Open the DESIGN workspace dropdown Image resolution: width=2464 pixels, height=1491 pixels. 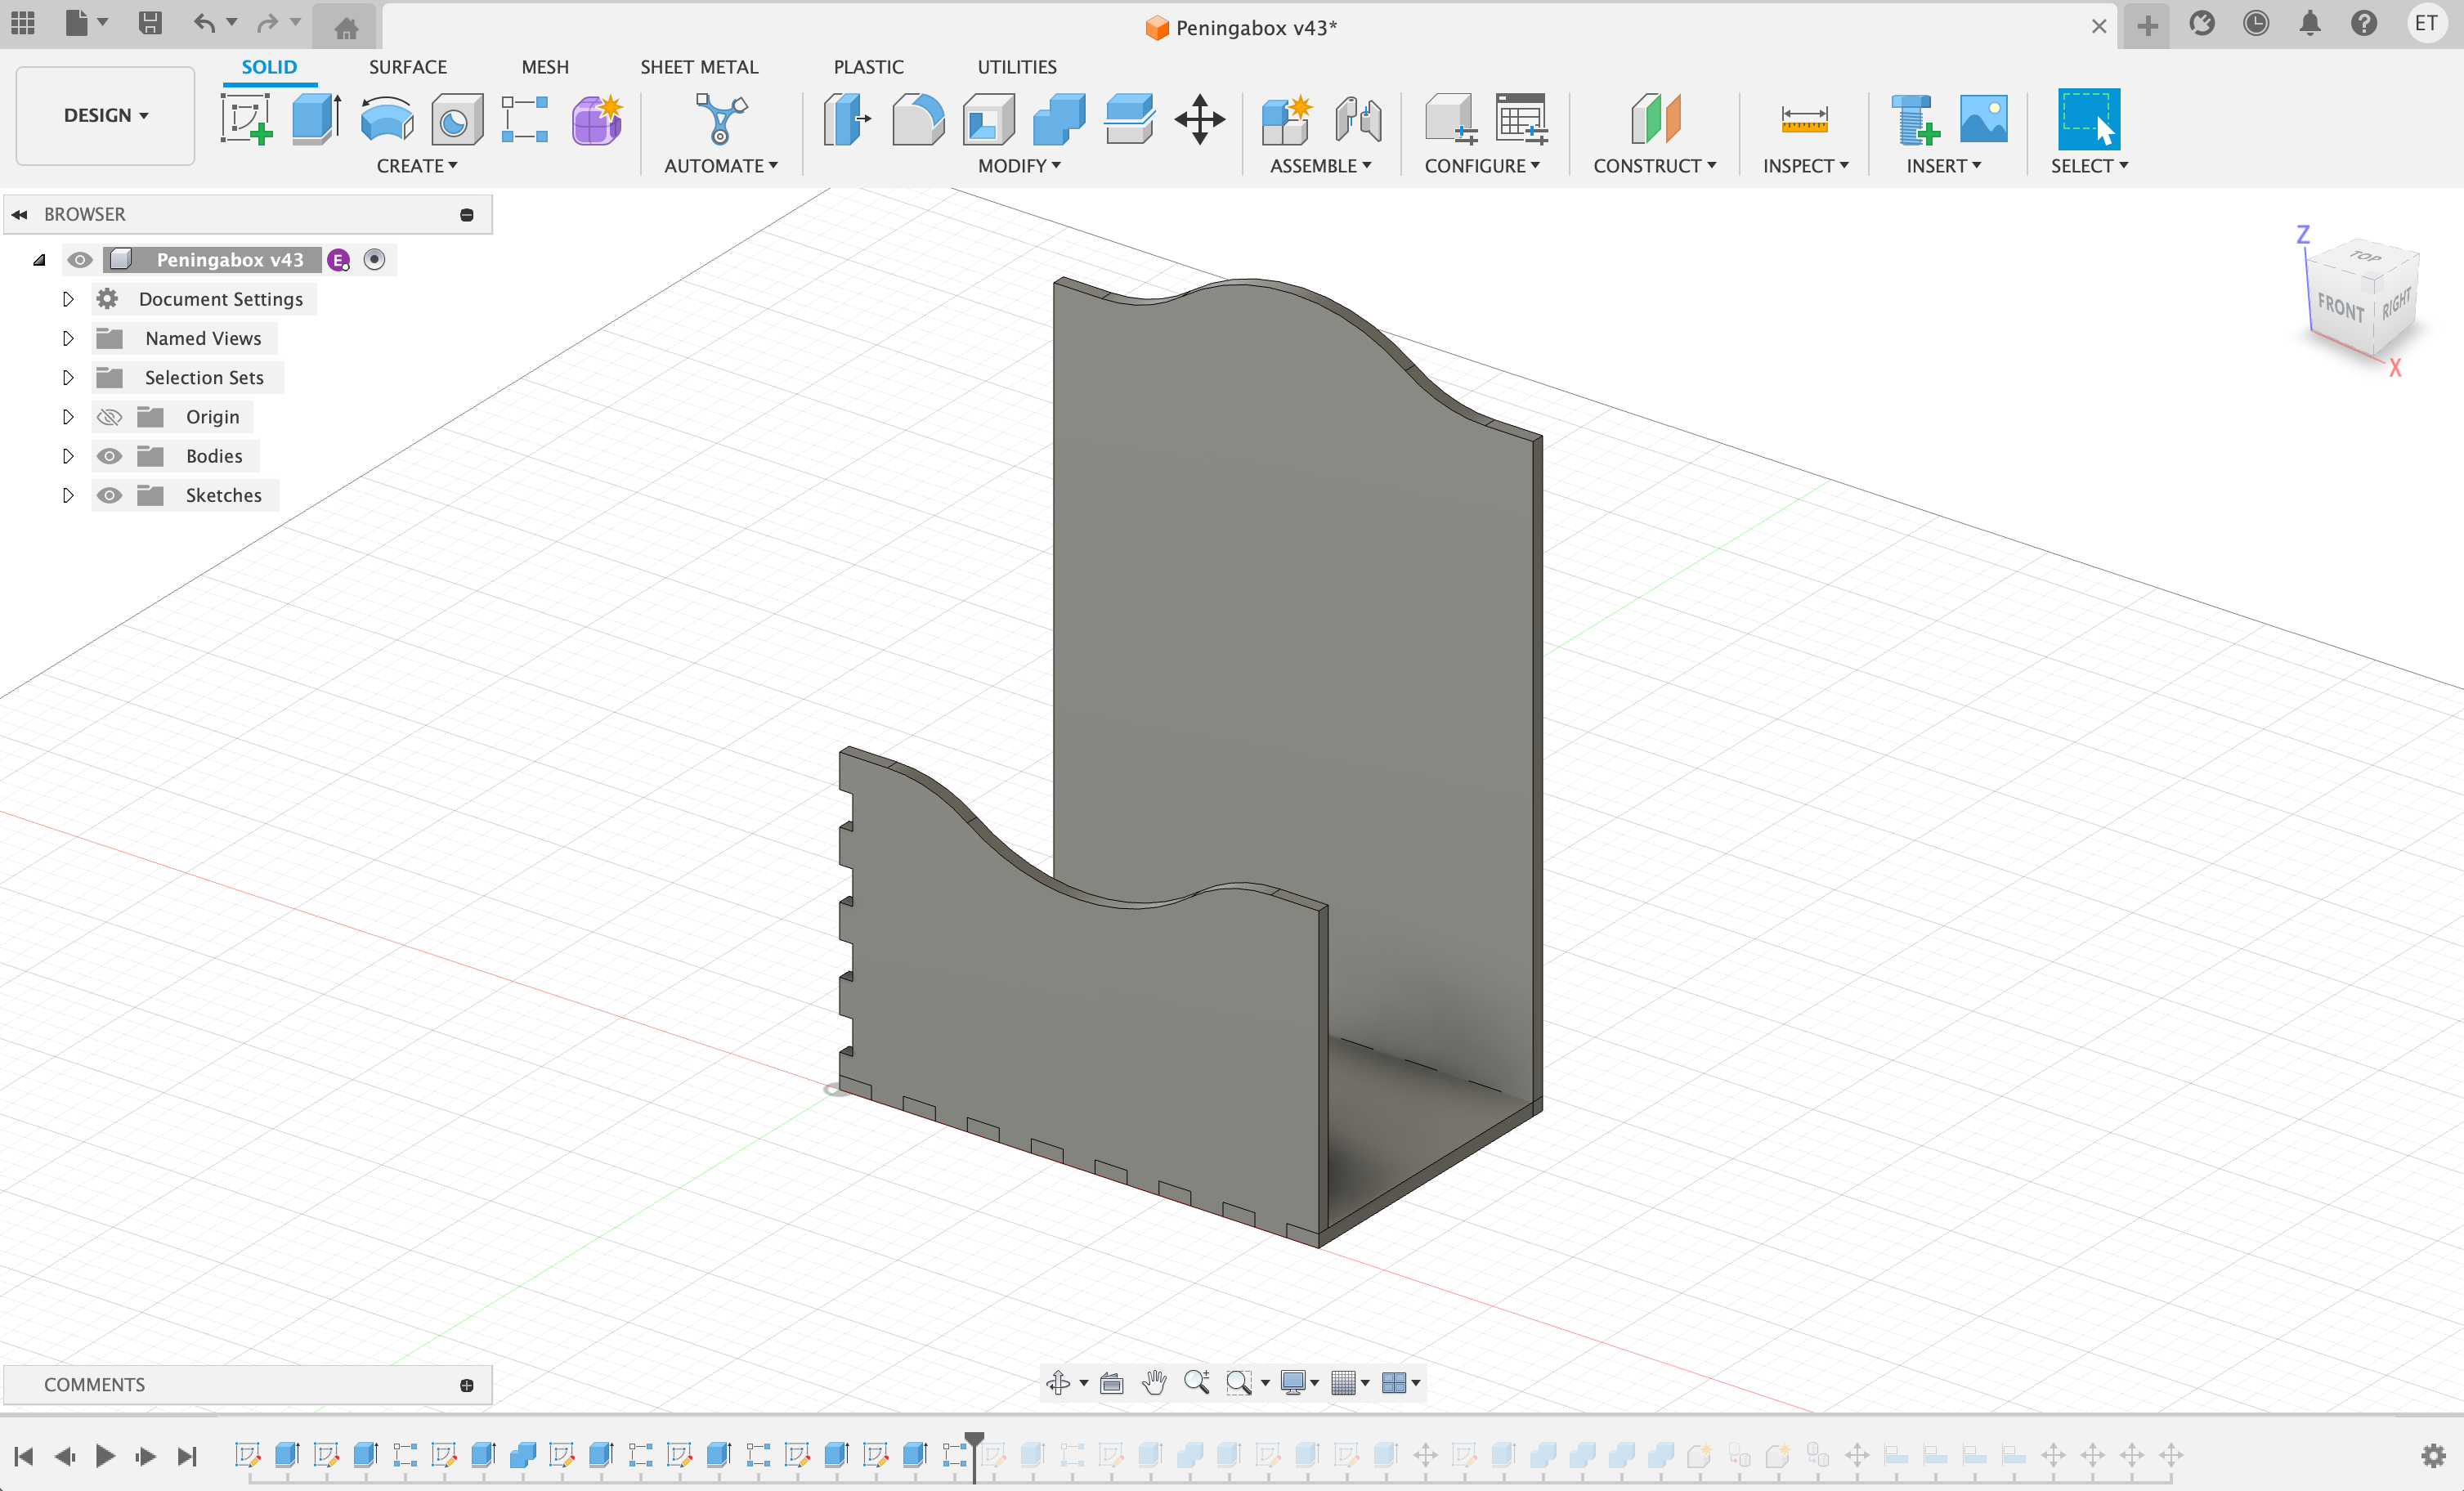[x=105, y=115]
